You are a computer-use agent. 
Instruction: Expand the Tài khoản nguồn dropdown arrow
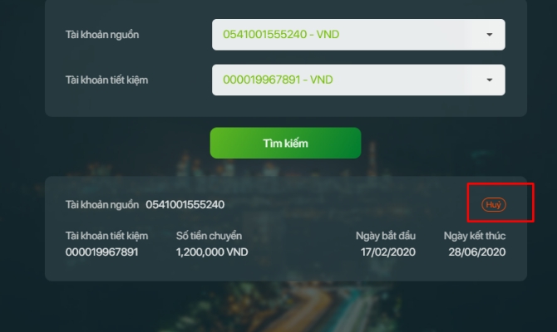click(490, 34)
